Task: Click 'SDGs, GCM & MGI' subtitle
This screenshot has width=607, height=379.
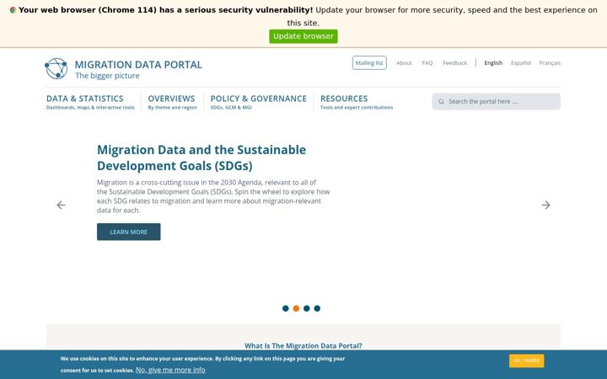Action: (x=231, y=108)
